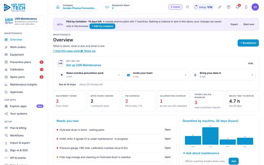Screen dimensions: 264x165
Task: Click the + Add my company button
Action: 102,26
